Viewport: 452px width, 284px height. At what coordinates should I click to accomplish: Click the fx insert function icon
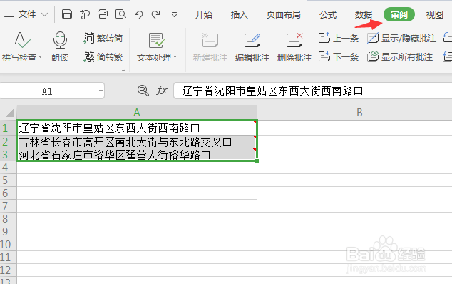coord(162,91)
